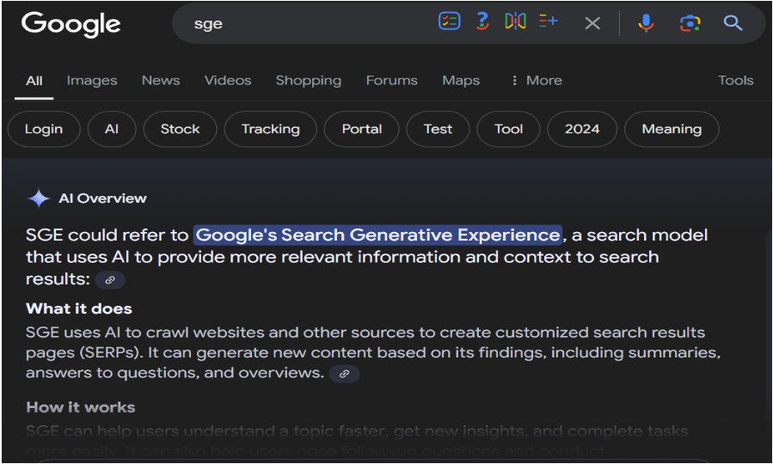Open the Videos tab
Image resolution: width=773 pixels, height=464 pixels.
coord(228,80)
